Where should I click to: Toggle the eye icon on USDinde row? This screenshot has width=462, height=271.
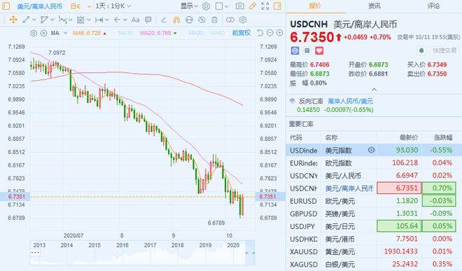click(x=371, y=150)
